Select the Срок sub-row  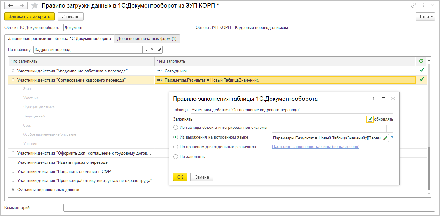tap(27, 126)
